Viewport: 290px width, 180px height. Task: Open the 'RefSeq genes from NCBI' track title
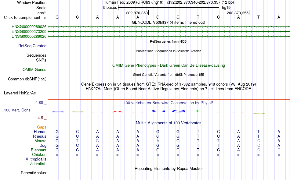(169, 41)
